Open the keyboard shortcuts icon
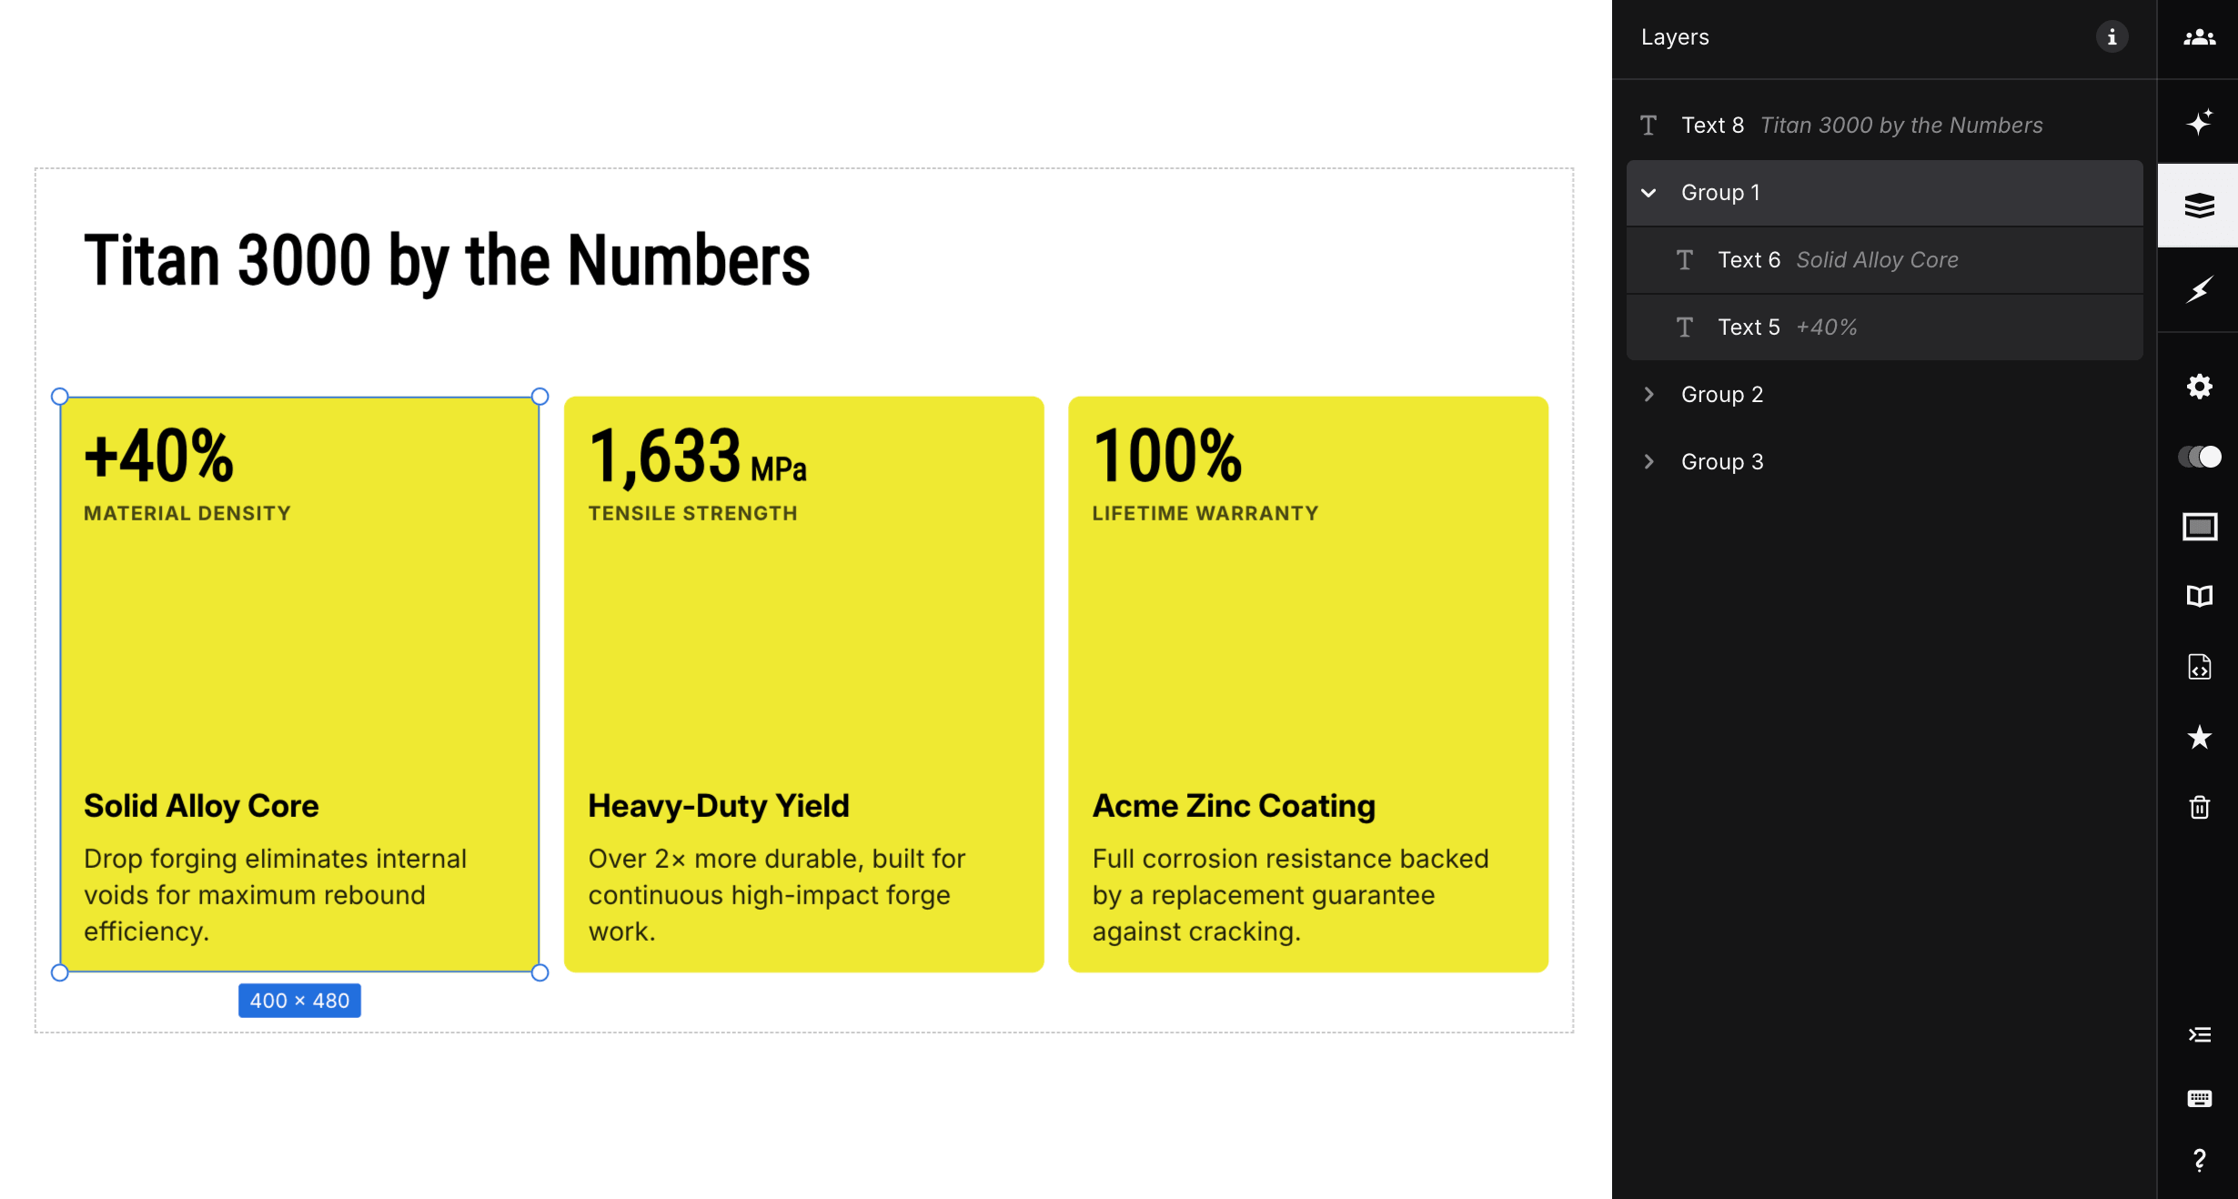Screen dimensions: 2238x1199 [2199, 1098]
